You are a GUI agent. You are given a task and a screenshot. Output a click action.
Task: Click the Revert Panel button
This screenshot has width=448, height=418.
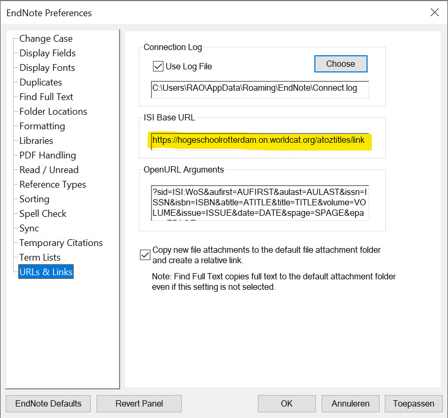coord(139,403)
